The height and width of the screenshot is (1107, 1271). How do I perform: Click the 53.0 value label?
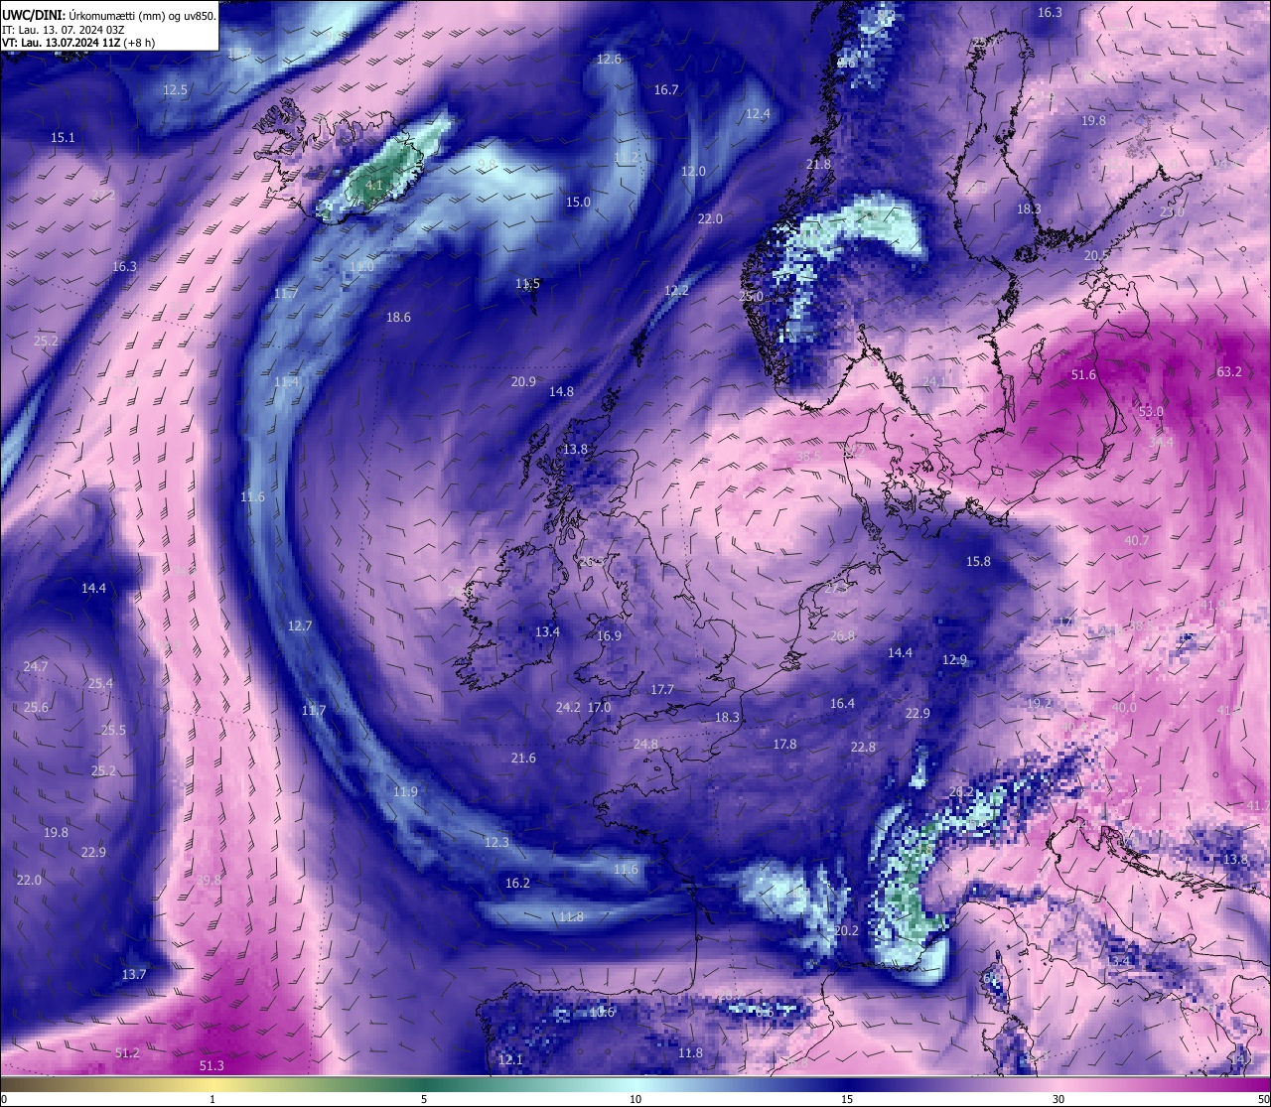pyautogui.click(x=1151, y=411)
